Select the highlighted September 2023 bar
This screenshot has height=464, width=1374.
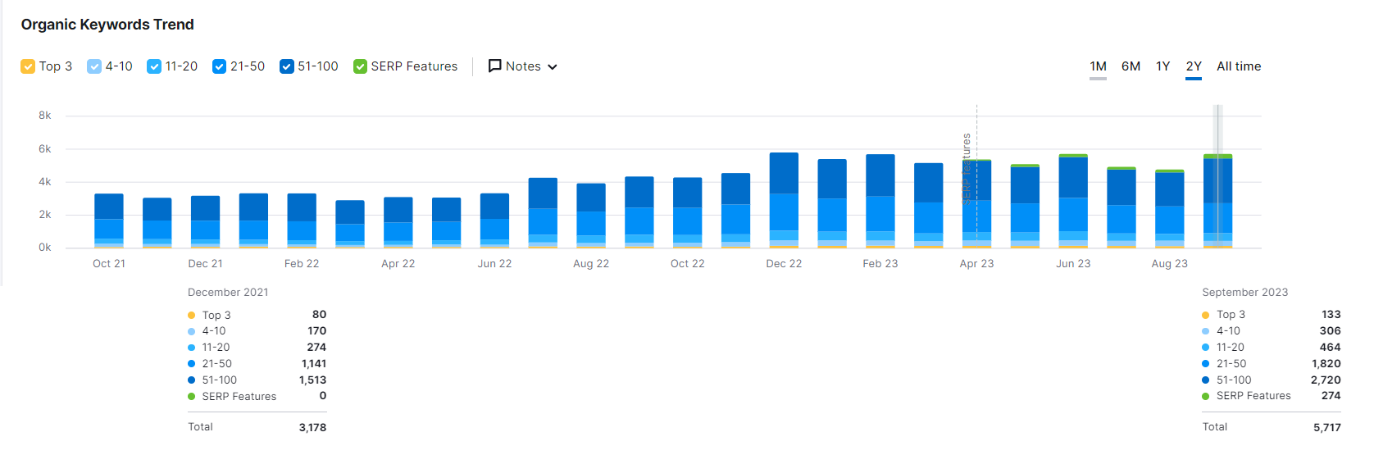pos(1217,202)
